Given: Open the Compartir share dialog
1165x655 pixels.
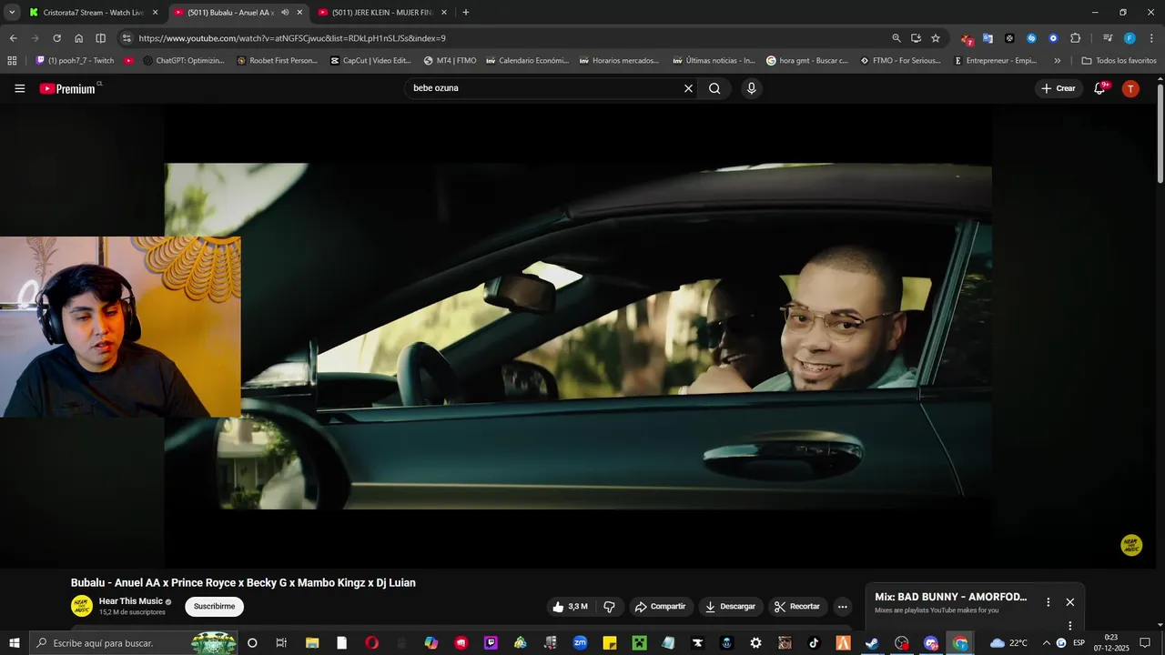Looking at the screenshot, I should click(x=661, y=607).
